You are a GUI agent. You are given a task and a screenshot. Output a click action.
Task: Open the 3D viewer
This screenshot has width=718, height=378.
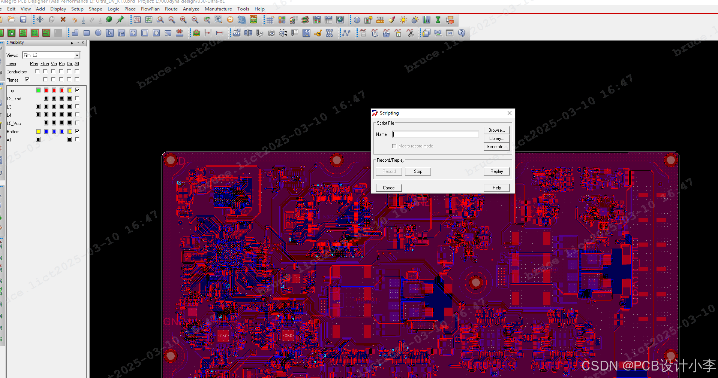(242, 19)
